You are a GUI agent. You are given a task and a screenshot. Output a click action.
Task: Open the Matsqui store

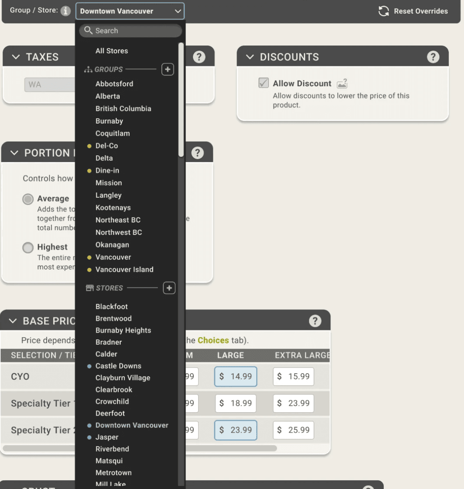(x=109, y=461)
